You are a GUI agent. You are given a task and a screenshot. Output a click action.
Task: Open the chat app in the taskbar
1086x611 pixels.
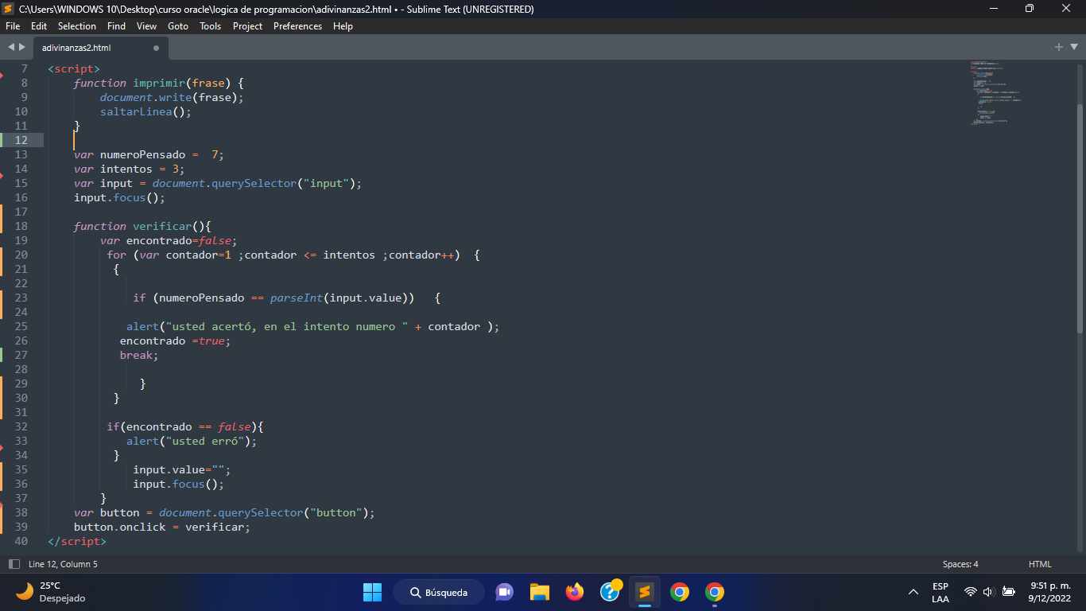click(x=504, y=592)
